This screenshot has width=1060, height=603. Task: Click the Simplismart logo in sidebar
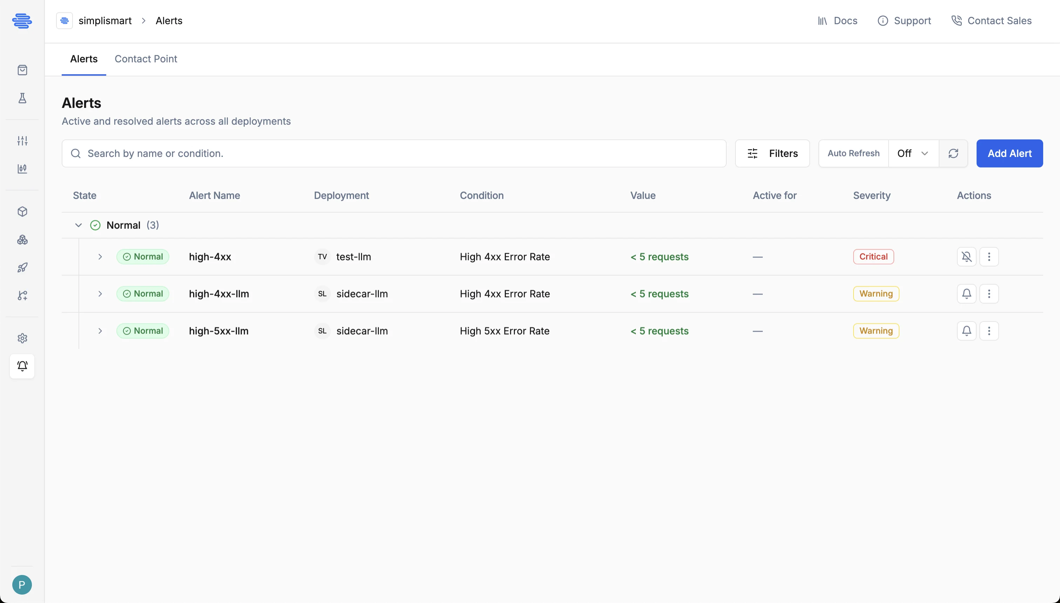point(22,21)
